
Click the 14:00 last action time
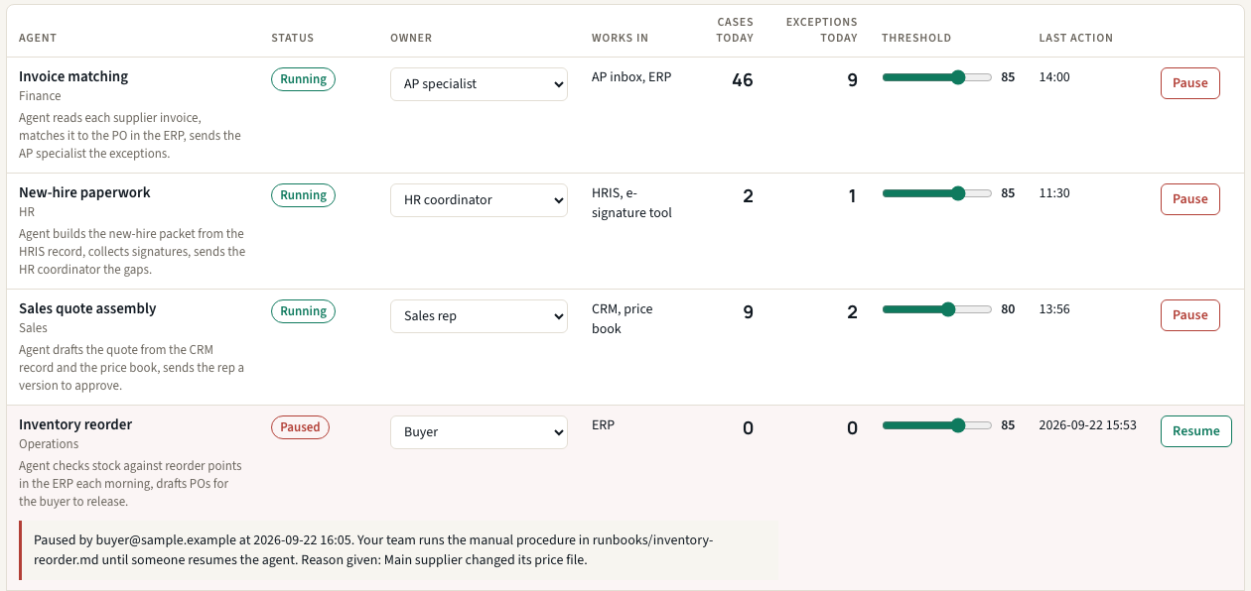(1054, 76)
